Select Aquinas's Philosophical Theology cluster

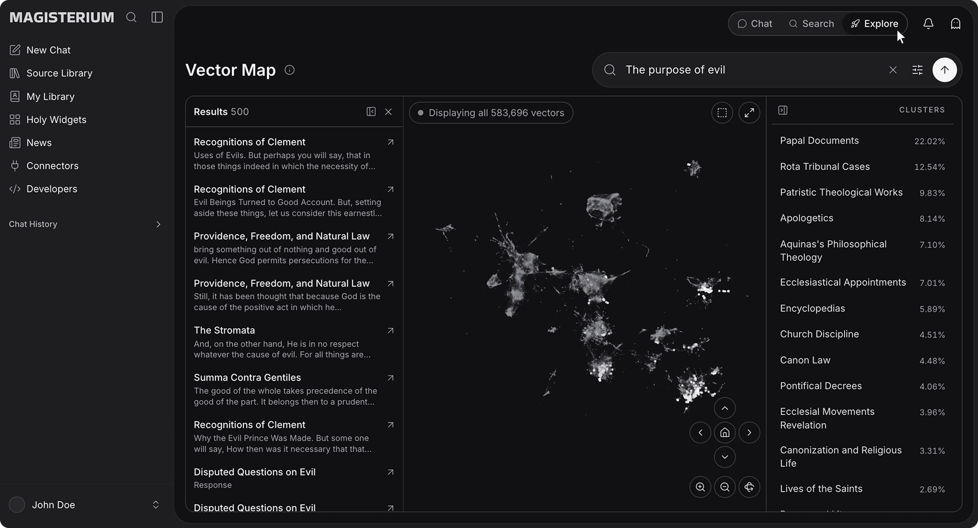tap(863, 250)
